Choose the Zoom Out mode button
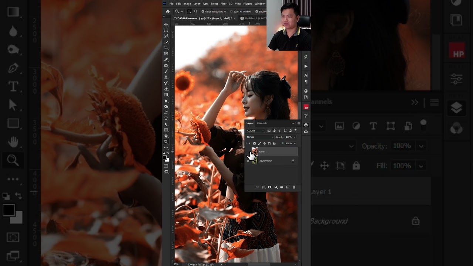Image resolution: width=473 pixels, height=266 pixels. [196, 11]
